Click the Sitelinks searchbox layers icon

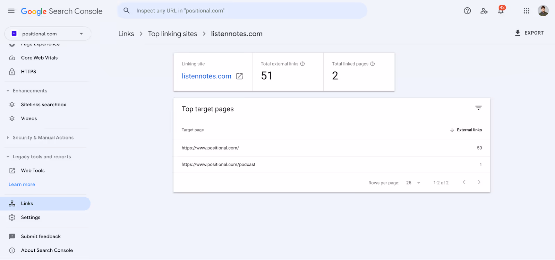(12, 105)
